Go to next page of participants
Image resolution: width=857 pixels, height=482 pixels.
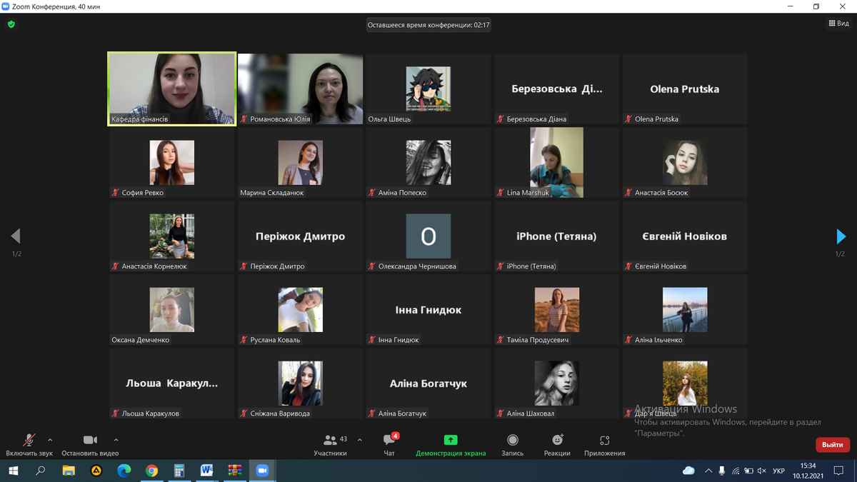[x=841, y=236]
